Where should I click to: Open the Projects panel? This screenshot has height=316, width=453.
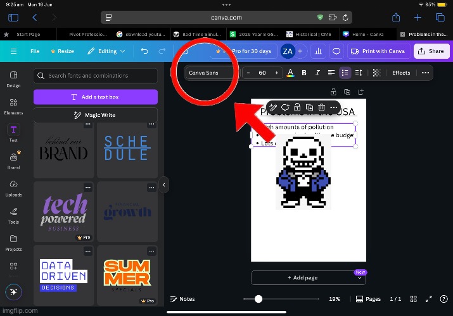(13, 243)
